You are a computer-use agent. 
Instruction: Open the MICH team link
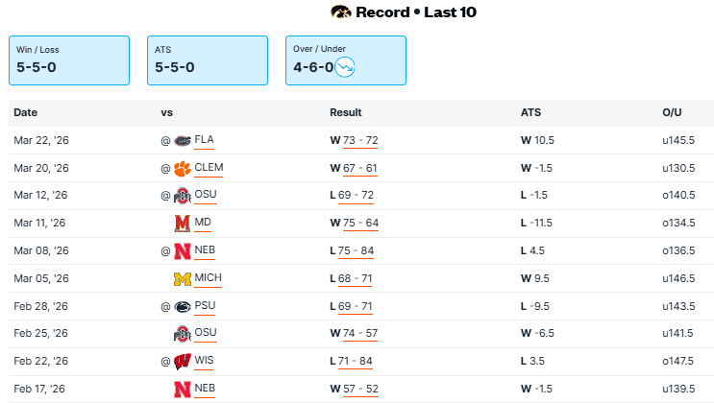208,279
